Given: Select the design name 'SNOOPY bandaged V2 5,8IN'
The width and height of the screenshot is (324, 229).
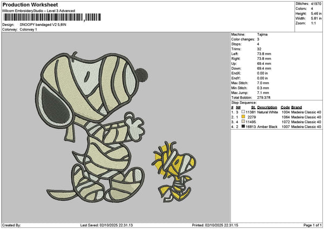Looking at the screenshot, I should (x=43, y=25).
